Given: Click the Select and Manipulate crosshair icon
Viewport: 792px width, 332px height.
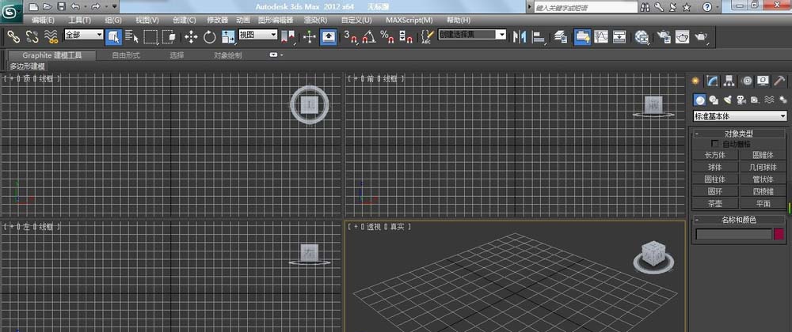Looking at the screenshot, I should click(x=310, y=36).
